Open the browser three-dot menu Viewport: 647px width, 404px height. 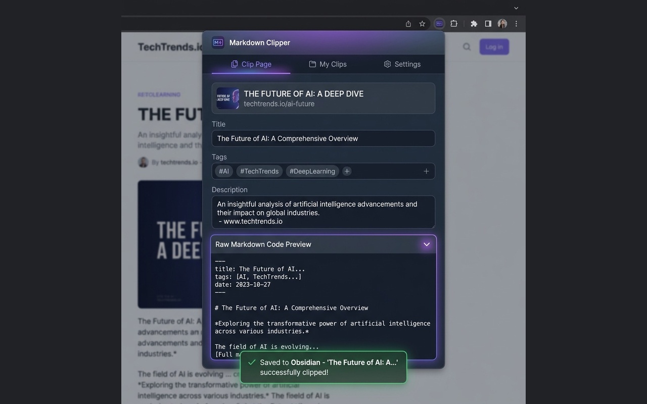tap(516, 24)
